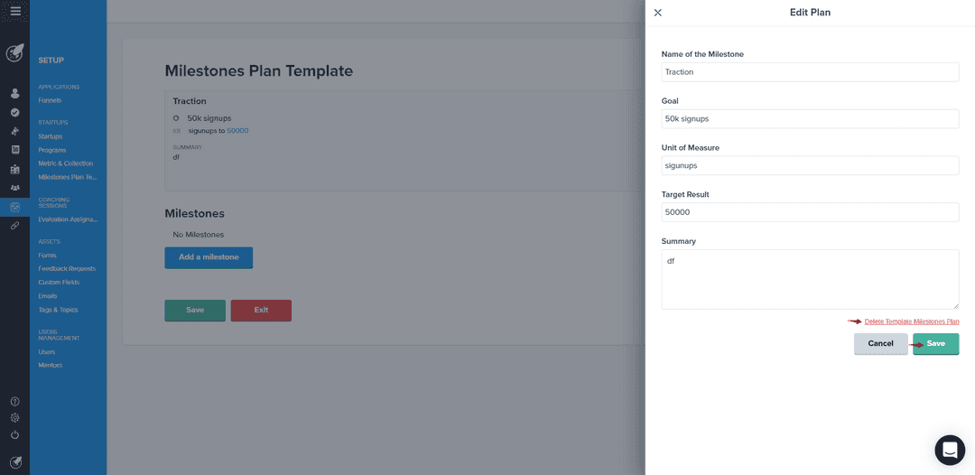This screenshot has width=975, height=475.
Task: Close the Edit Plan panel
Action: click(x=658, y=13)
